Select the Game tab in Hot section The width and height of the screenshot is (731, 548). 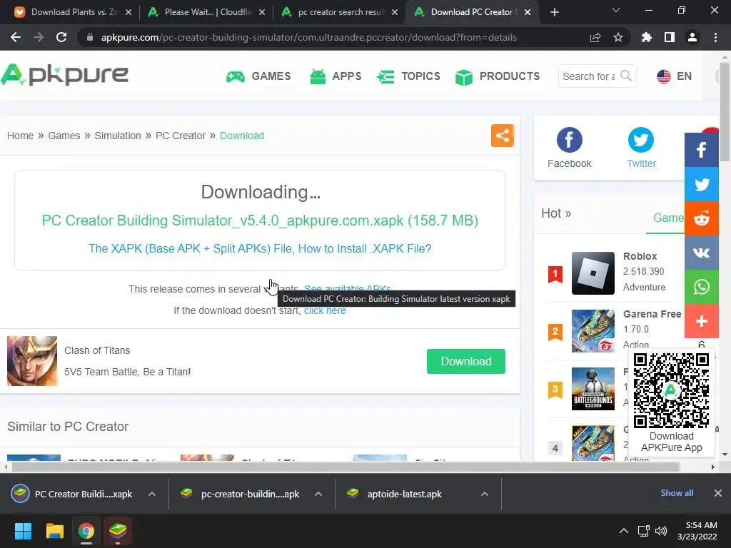(x=668, y=218)
